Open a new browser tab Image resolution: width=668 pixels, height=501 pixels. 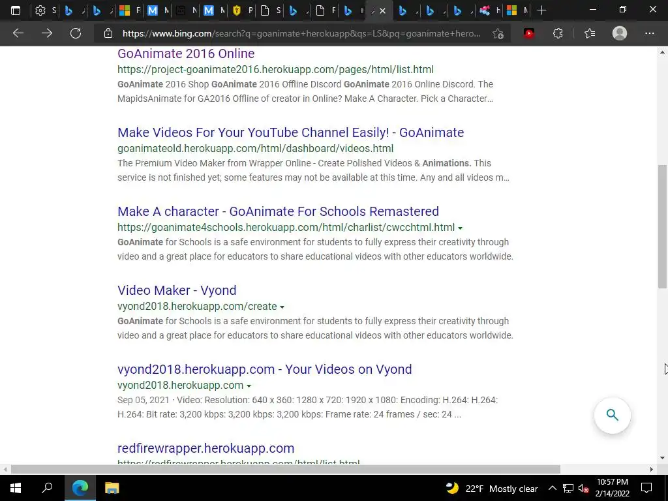coord(541,10)
